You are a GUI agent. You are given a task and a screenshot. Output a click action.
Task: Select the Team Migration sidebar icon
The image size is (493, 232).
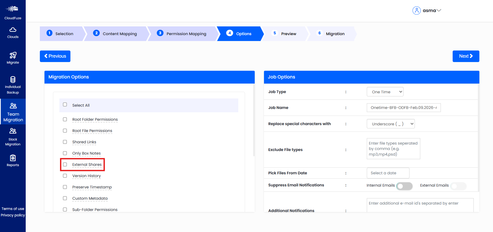(13, 106)
